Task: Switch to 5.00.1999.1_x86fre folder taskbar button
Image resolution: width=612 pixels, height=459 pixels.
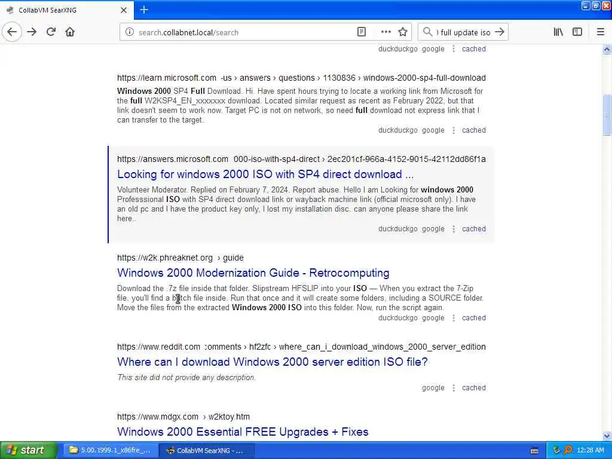Action: (109, 451)
